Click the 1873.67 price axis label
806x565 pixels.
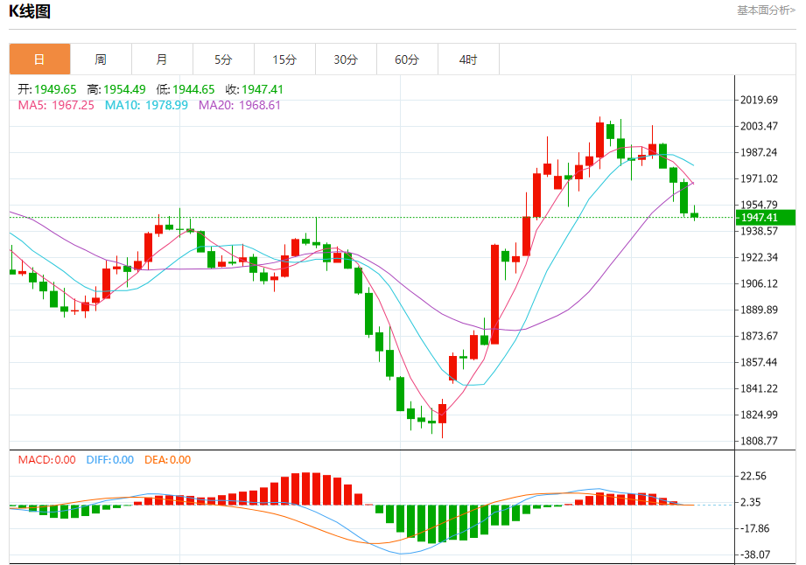759,336
